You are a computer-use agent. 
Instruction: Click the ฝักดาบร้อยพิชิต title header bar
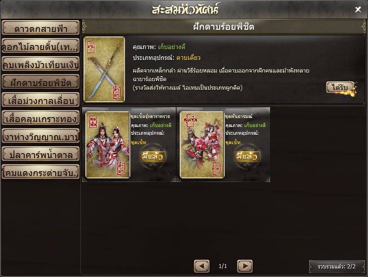224,27
